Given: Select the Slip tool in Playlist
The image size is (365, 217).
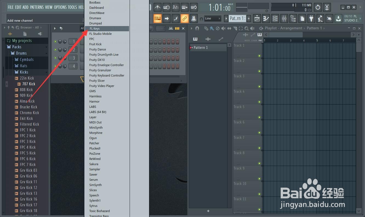Looking at the screenshot, I should pyautogui.click(x=229, y=28).
